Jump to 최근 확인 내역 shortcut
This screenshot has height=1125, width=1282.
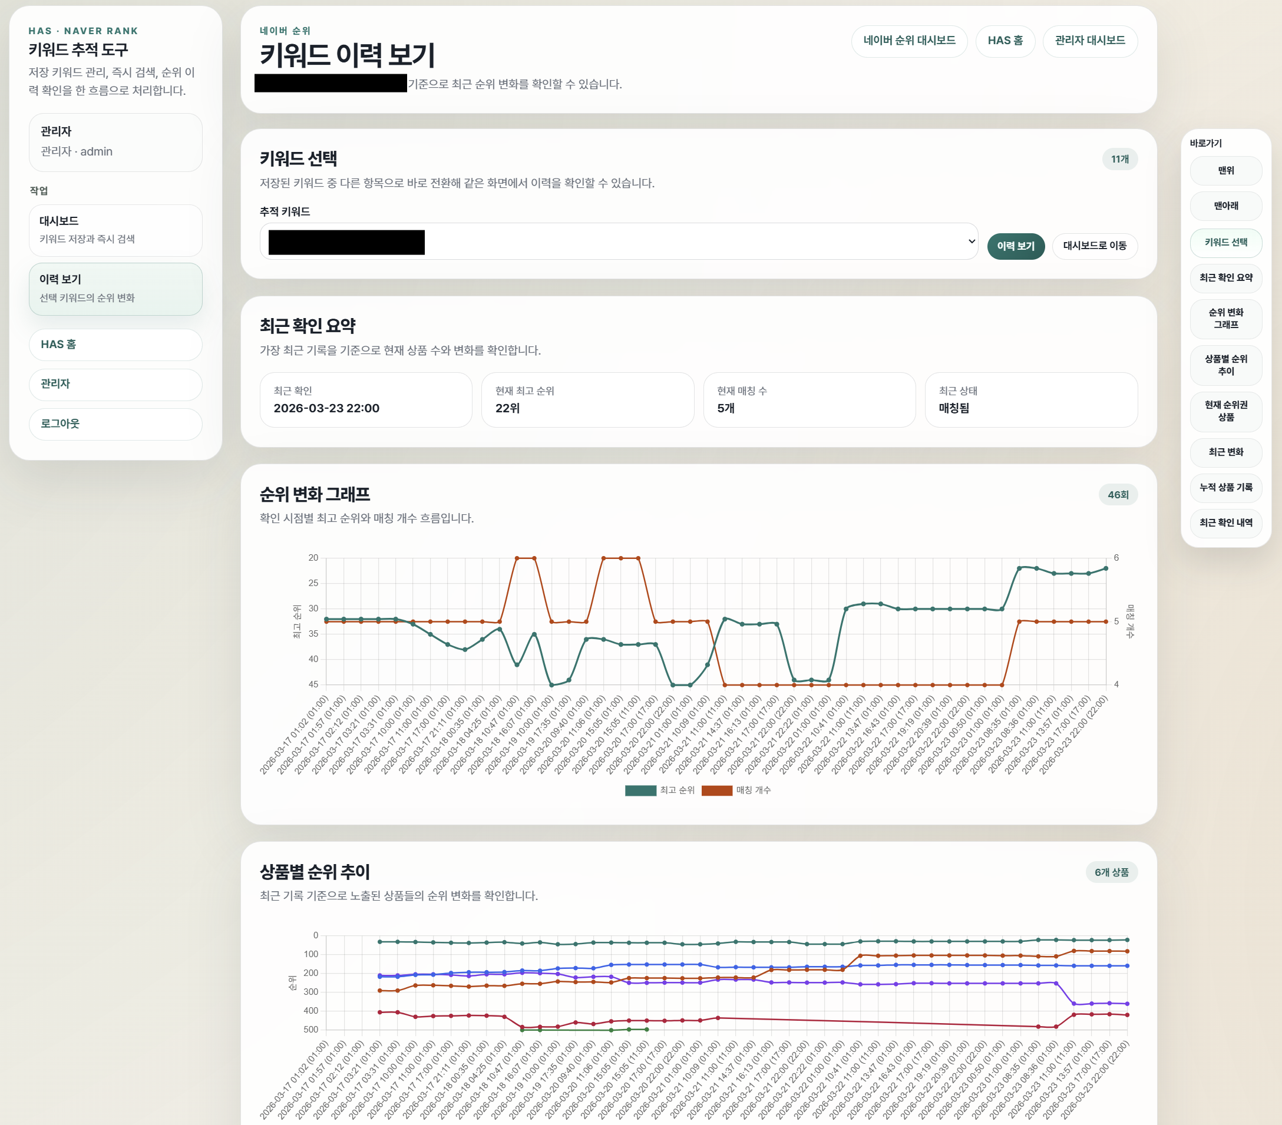pos(1225,522)
